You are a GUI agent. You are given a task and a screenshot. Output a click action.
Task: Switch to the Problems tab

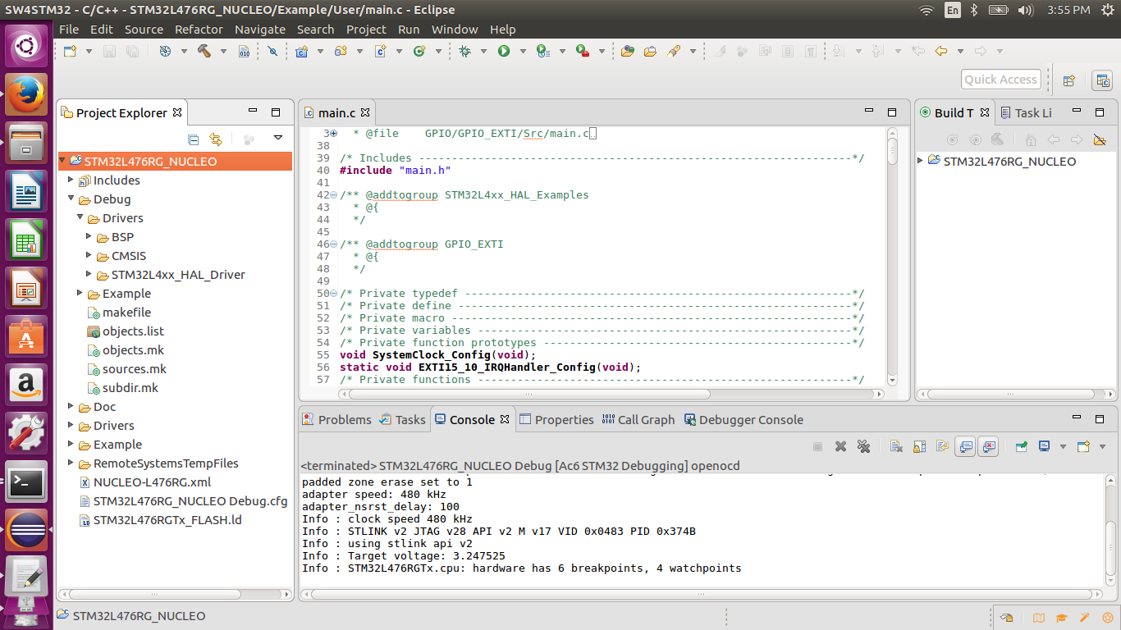336,420
